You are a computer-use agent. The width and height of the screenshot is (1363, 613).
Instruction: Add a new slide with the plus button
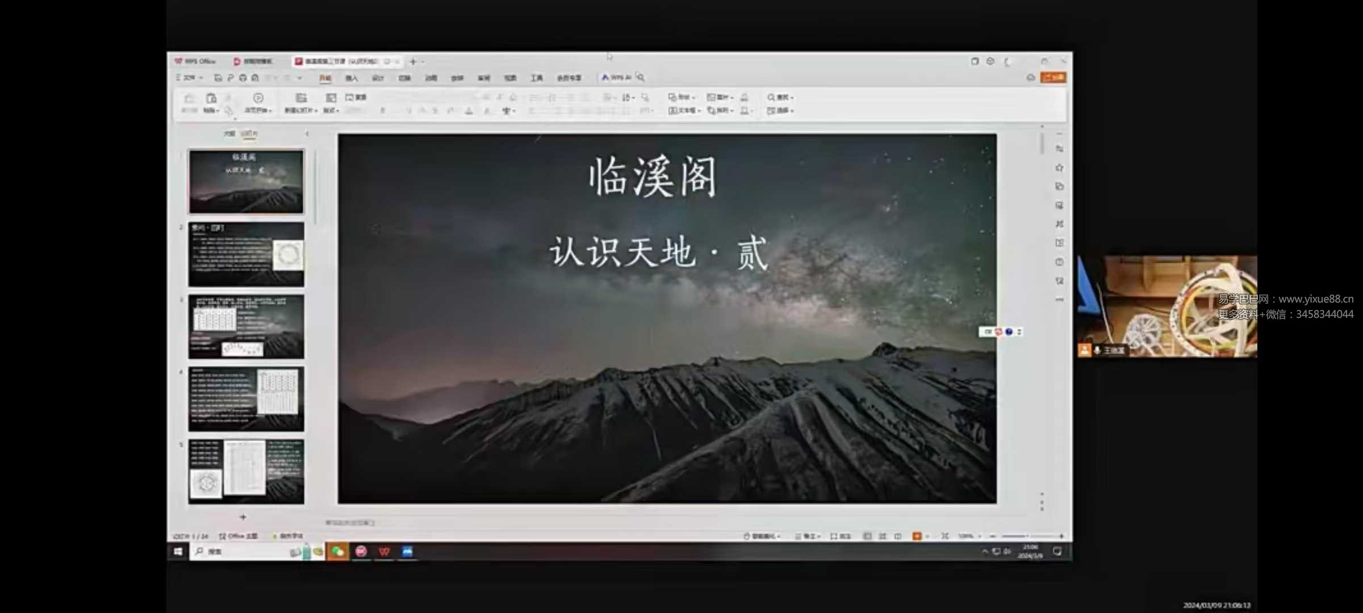(x=243, y=517)
